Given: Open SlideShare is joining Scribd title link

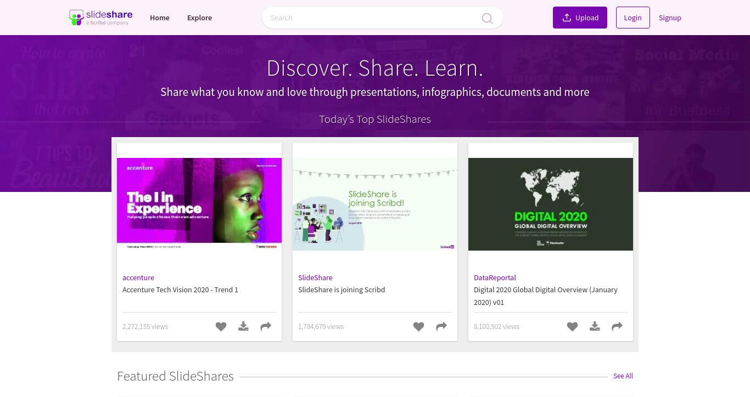Looking at the screenshot, I should [x=342, y=290].
